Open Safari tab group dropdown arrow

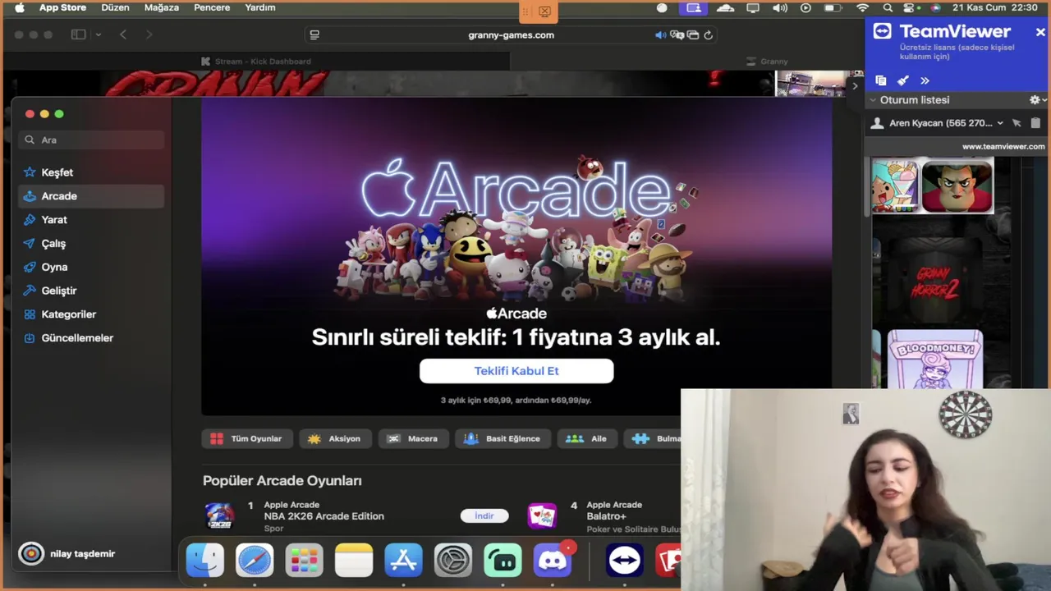pos(98,34)
